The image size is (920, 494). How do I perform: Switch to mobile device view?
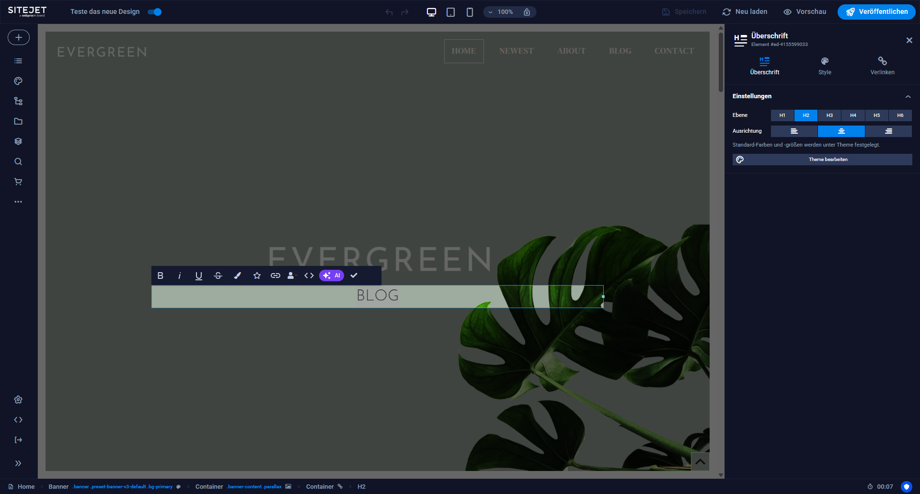coord(470,12)
